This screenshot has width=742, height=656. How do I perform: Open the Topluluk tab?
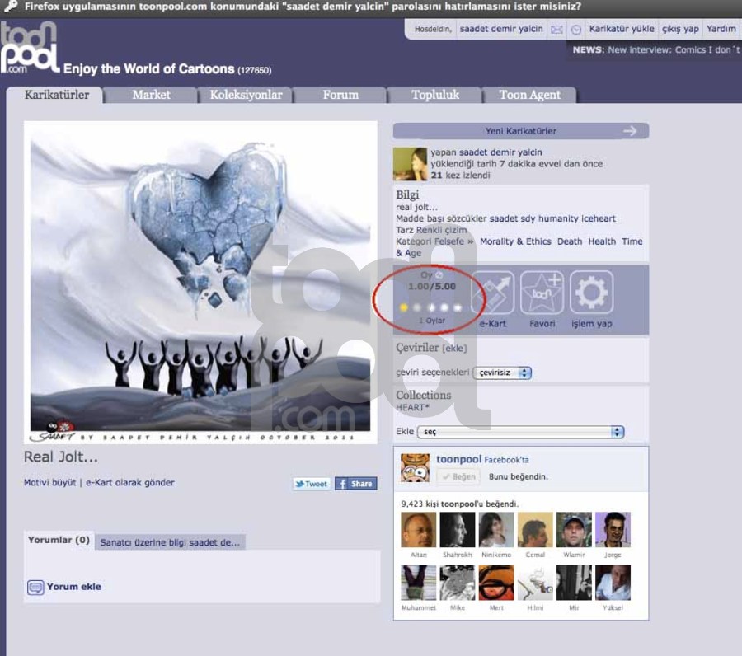[434, 95]
